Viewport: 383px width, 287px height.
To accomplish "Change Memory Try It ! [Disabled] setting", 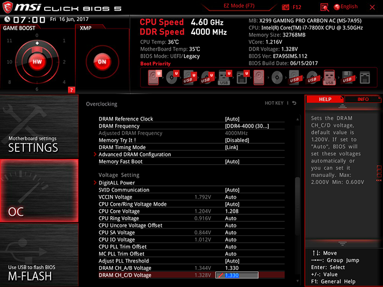I will click(237, 140).
